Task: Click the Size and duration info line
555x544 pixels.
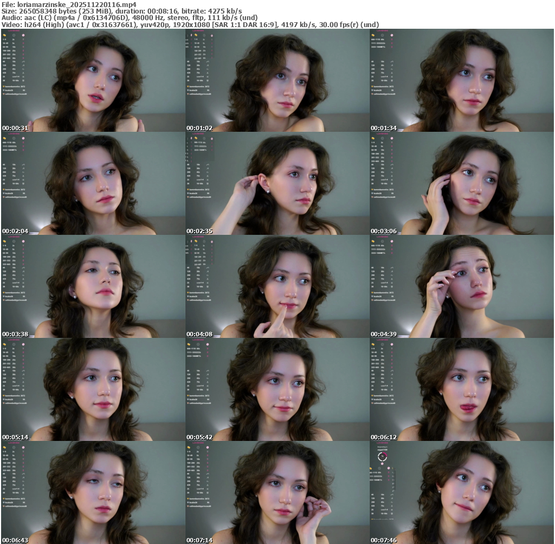Action: (x=122, y=11)
